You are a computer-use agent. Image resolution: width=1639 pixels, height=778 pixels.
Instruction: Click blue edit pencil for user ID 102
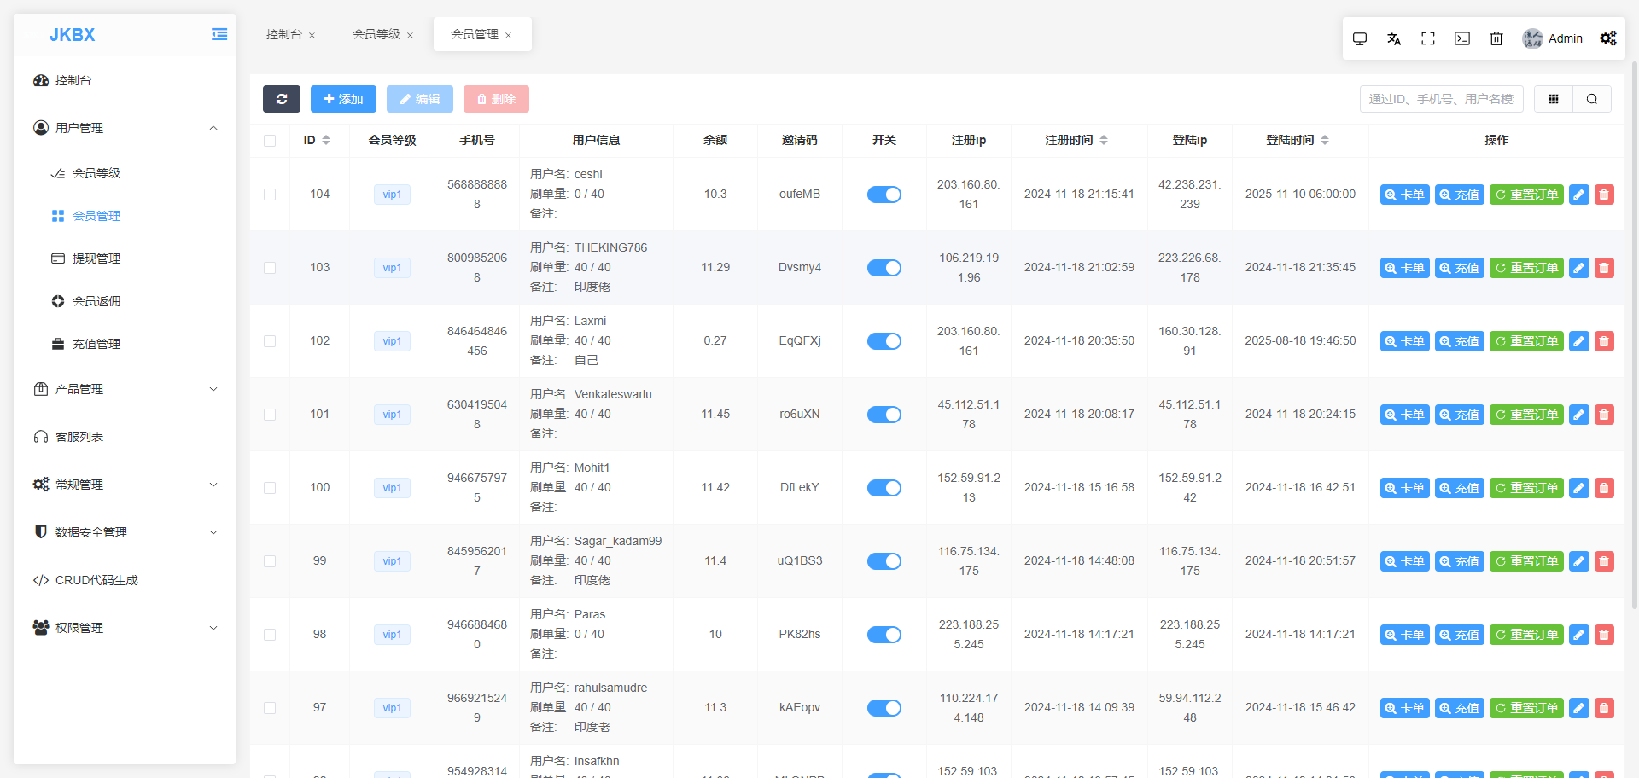[x=1579, y=341]
